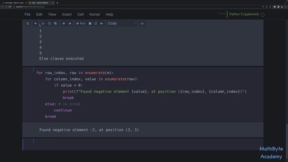This screenshot has height=162, width=288.
Task: Open the Cell menu
Action: tap(81, 14)
